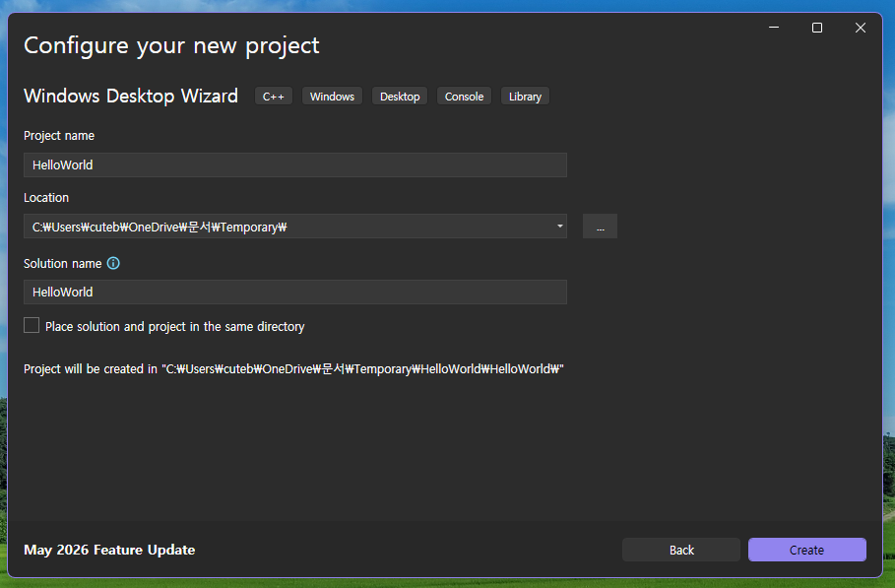This screenshot has height=588, width=895.
Task: Click the 'Location' label
Action: (46, 198)
